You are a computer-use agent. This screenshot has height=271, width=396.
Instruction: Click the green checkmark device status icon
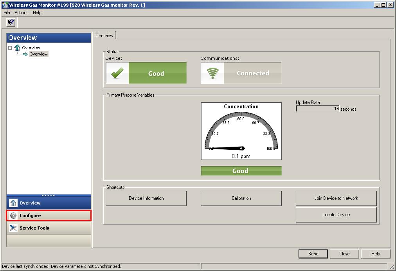point(117,73)
